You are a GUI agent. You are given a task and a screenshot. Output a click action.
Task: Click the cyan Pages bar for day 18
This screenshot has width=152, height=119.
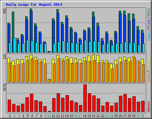85,46
